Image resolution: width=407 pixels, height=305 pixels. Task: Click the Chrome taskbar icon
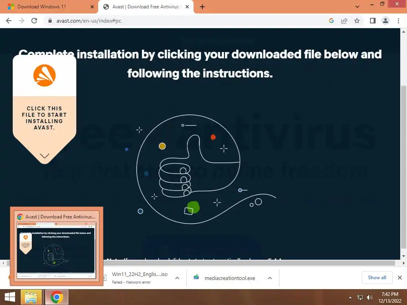tap(57, 297)
